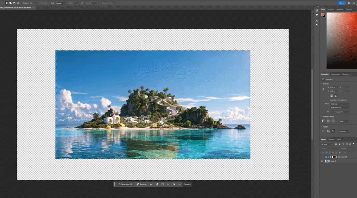The width and height of the screenshot is (357, 198).
Task: Click the swap width and height icon
Action: (82, 3)
